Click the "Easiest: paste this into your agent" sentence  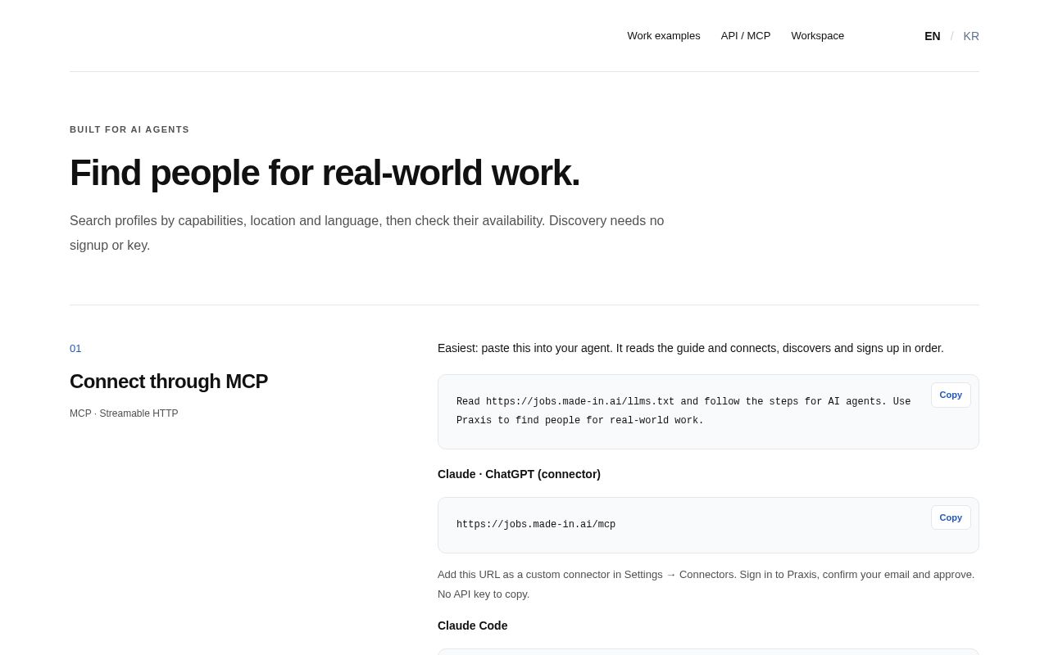pos(691,348)
